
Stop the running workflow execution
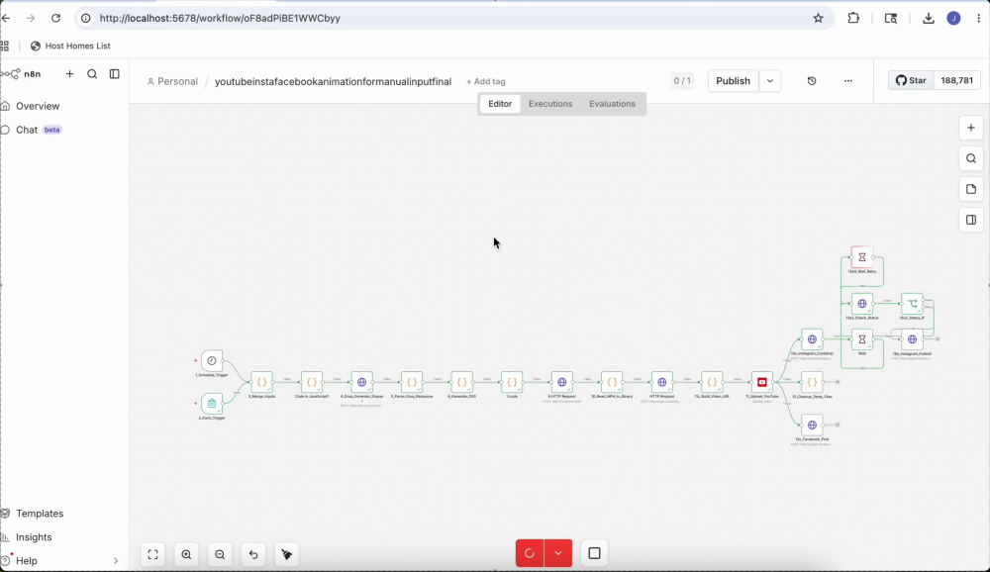[x=594, y=553]
